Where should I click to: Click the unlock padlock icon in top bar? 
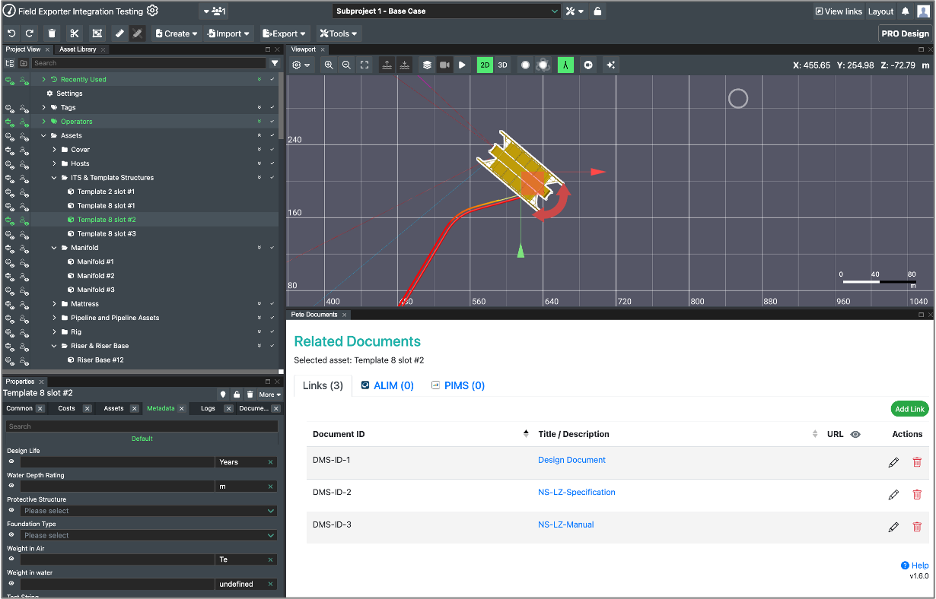coord(597,11)
